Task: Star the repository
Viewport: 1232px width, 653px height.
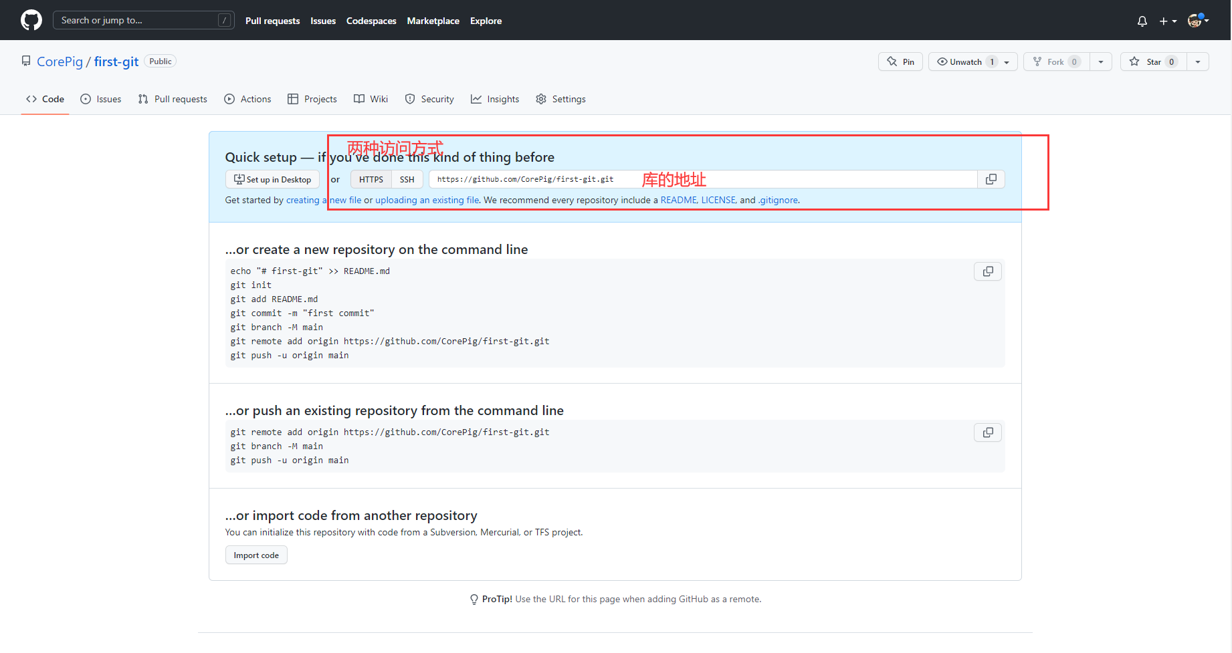Action: point(1154,61)
